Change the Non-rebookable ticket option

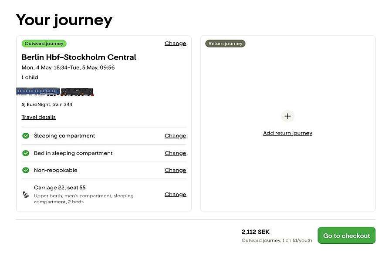(175, 170)
